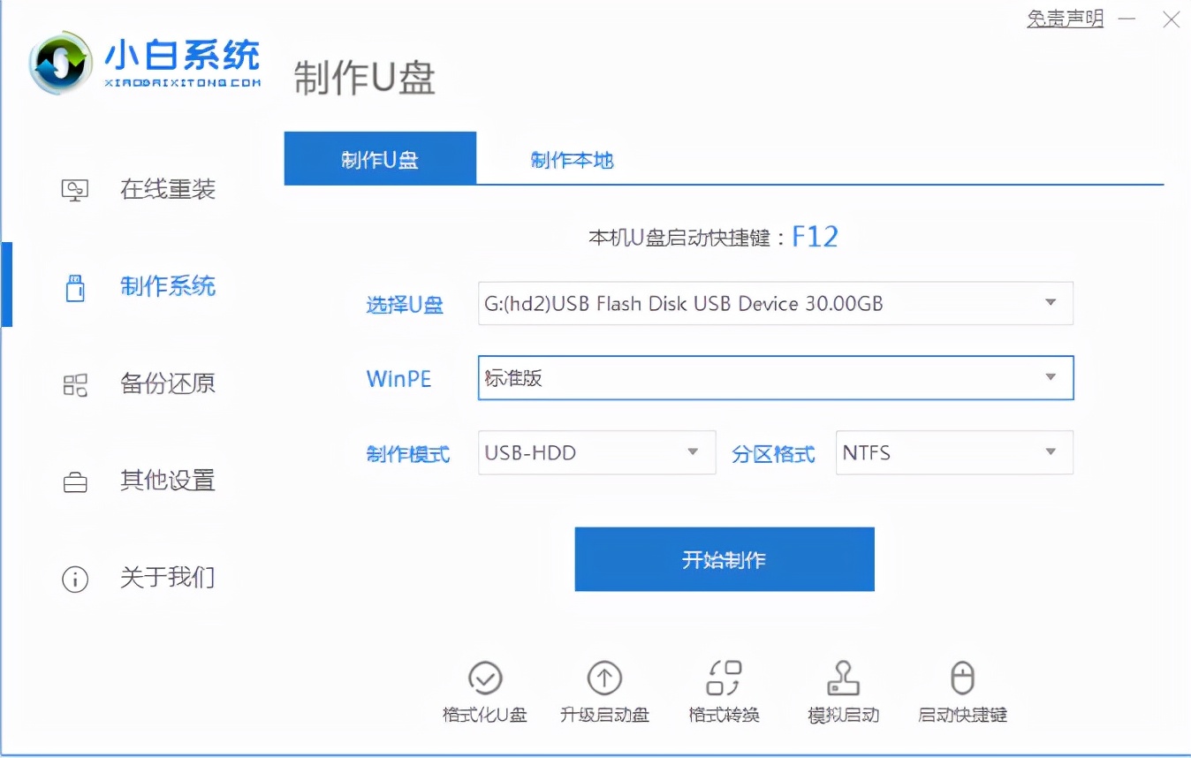Expand the WinPE version dropdown
The image size is (1191, 758).
pos(1050,377)
